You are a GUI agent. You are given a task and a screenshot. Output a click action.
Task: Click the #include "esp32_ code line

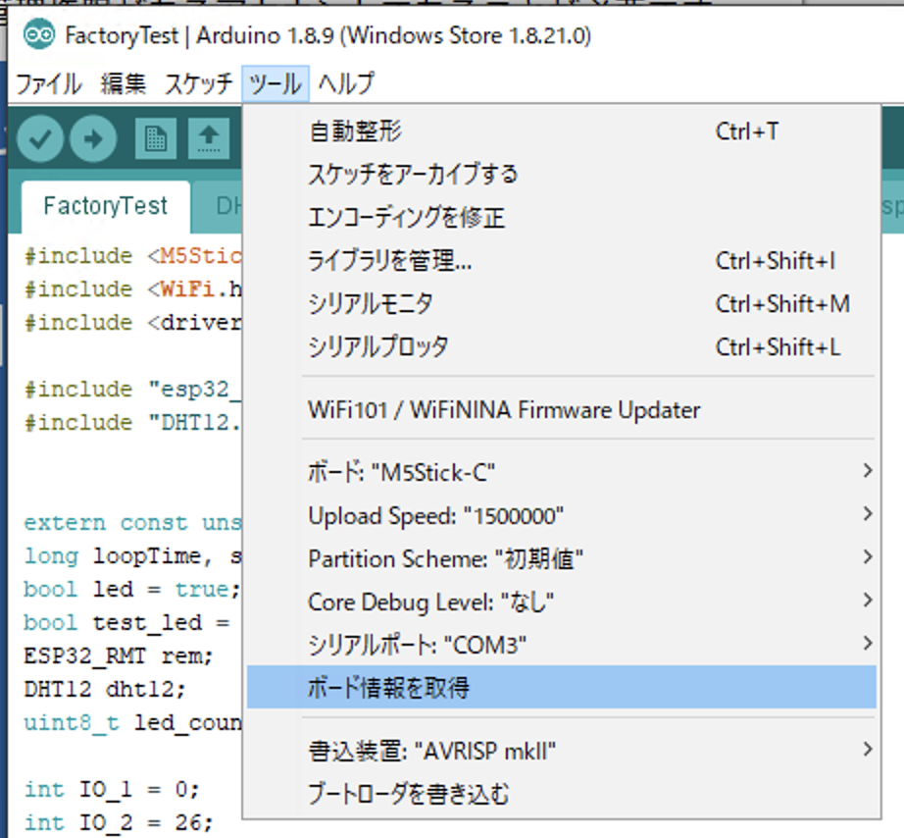(x=132, y=390)
